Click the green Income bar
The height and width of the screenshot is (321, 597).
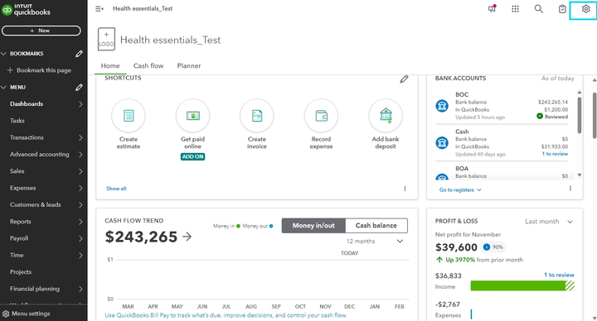tap(522, 285)
